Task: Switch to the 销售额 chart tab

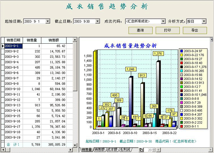Action: pyautogui.click(x=100, y=150)
